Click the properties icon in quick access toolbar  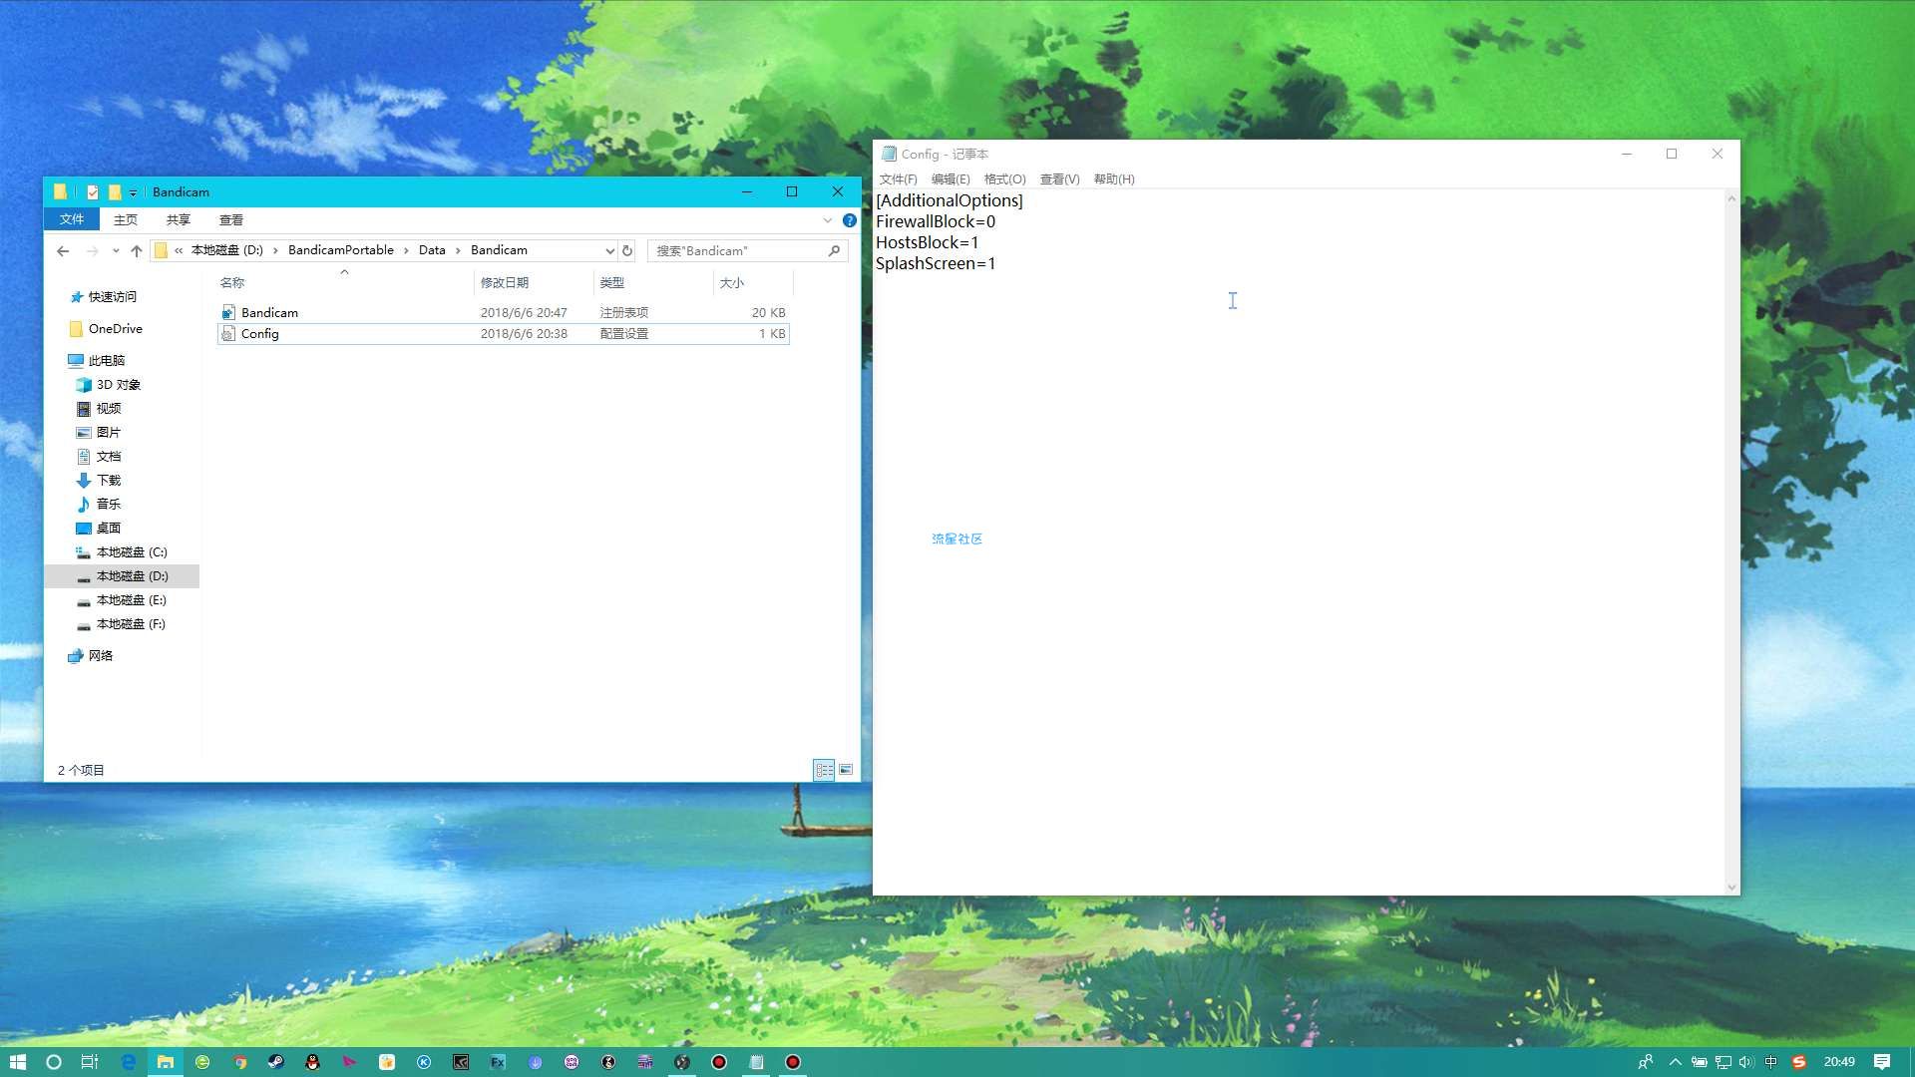93,192
